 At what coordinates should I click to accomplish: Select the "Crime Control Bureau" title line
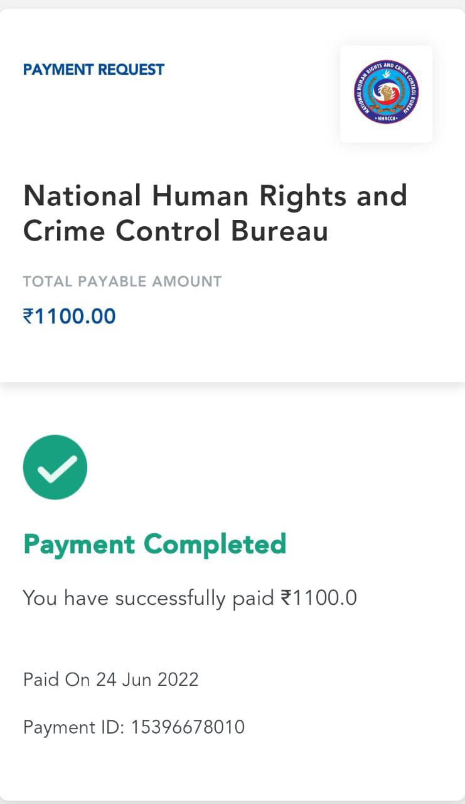pyautogui.click(x=176, y=231)
